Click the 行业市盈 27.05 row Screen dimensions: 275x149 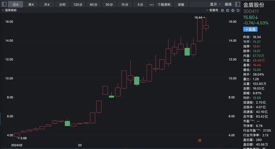[257, 131]
